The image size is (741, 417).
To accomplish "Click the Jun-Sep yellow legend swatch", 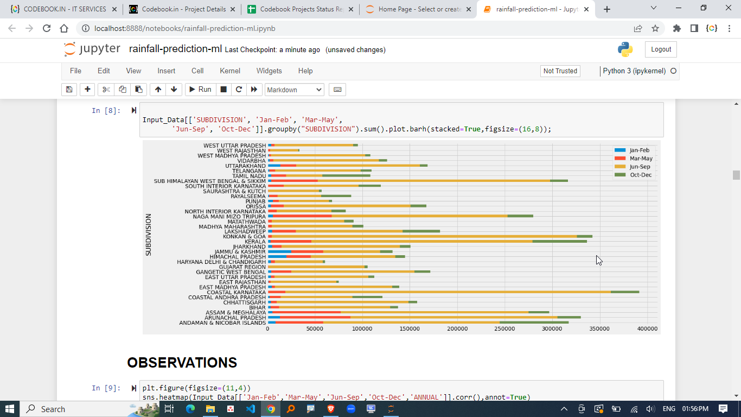I will click(x=619, y=167).
